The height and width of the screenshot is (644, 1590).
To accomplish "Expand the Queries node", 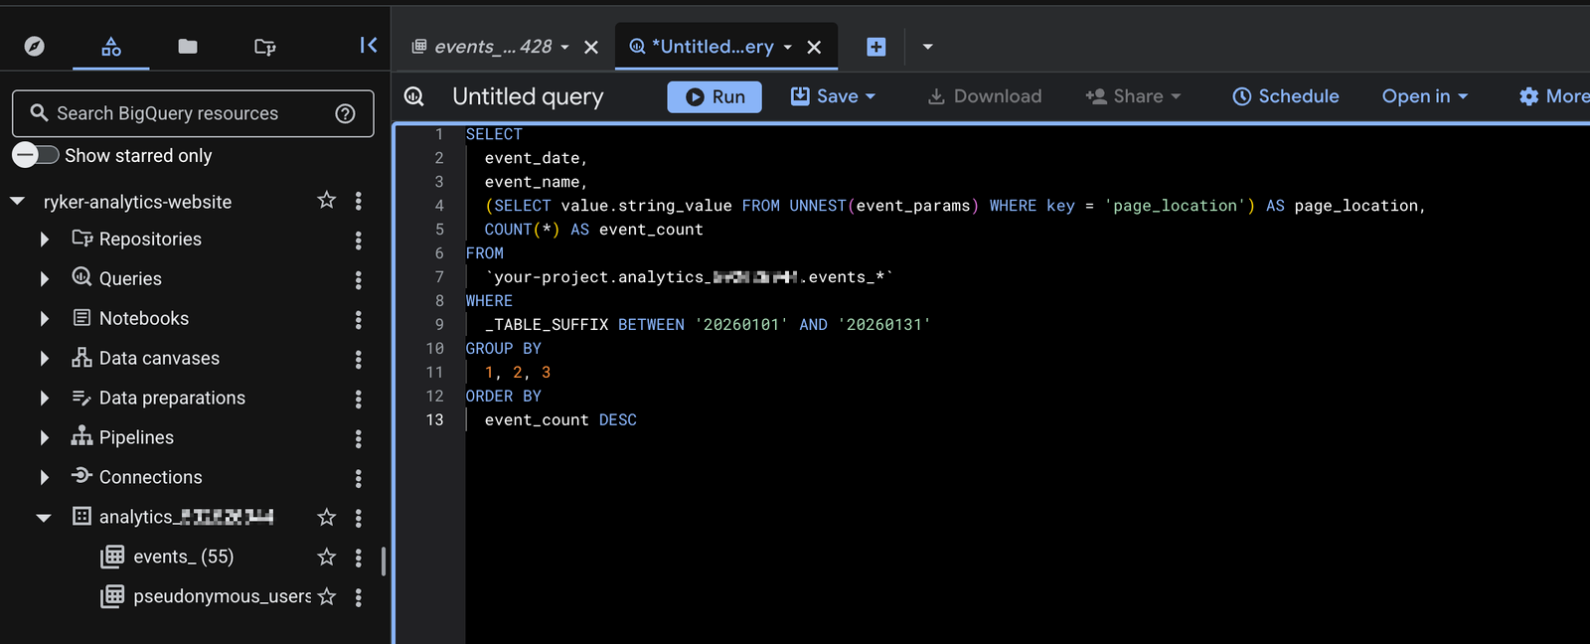I will pos(44,279).
